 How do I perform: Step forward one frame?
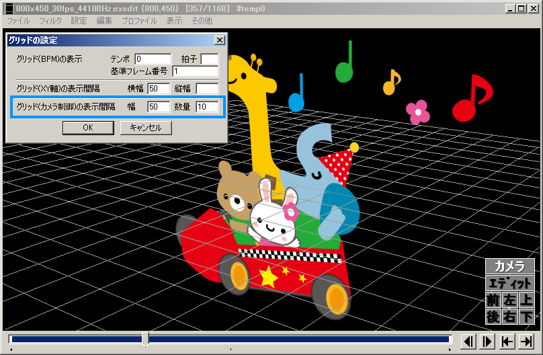[487, 342]
